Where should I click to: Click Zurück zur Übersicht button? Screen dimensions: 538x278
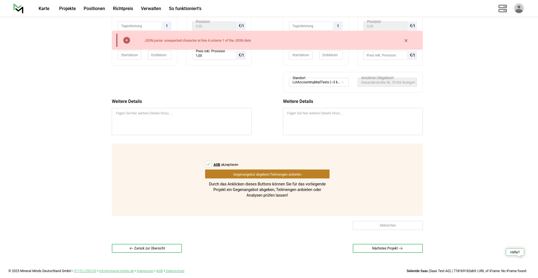[x=147, y=248]
